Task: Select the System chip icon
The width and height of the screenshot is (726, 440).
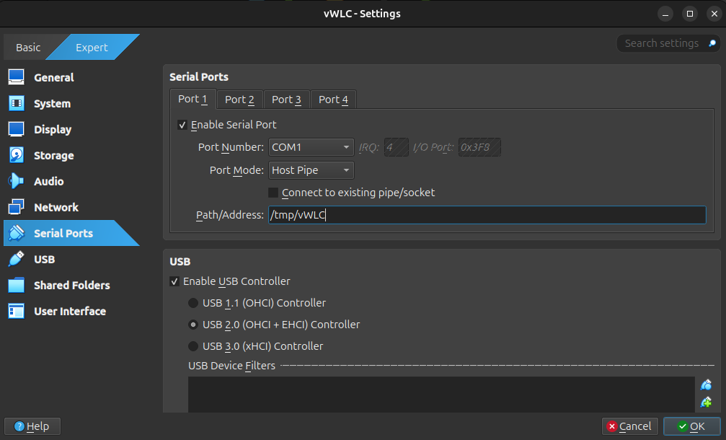Action: (x=17, y=103)
